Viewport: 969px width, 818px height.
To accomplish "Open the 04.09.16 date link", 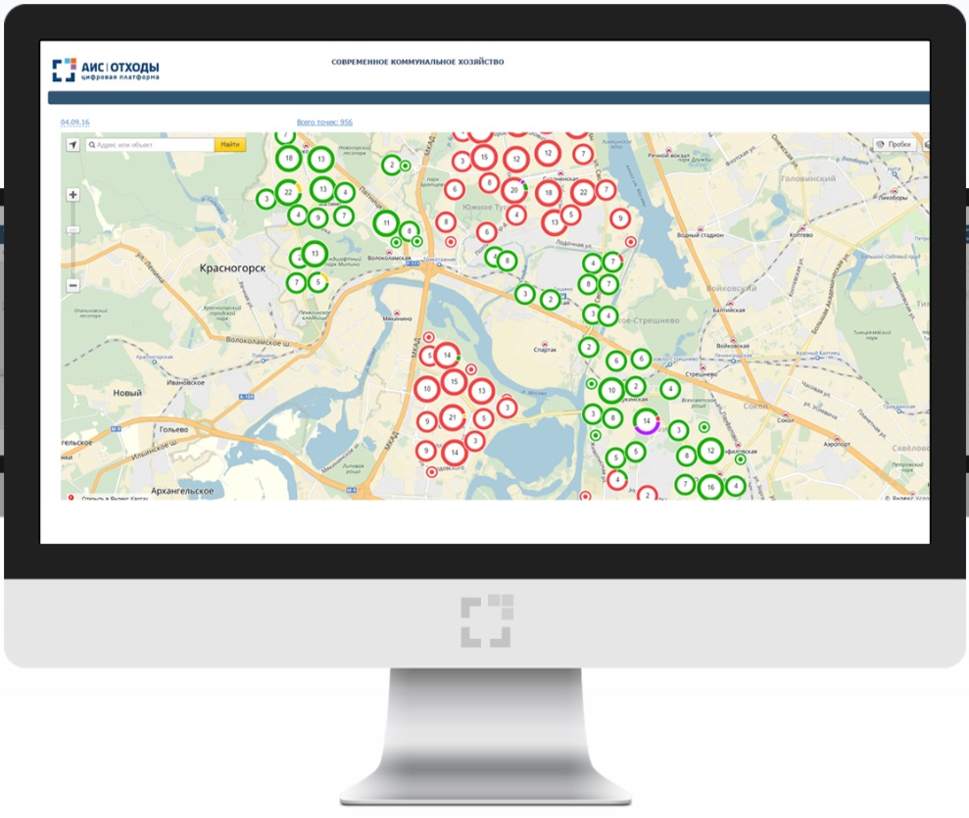I will [74, 122].
